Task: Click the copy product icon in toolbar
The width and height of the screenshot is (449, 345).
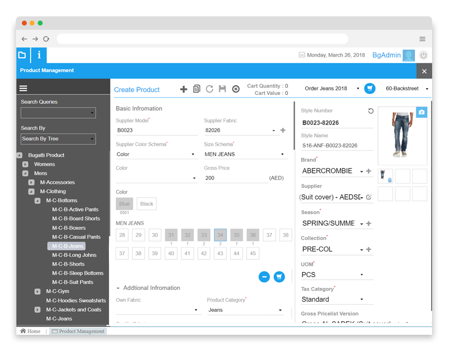Action: 197,89
